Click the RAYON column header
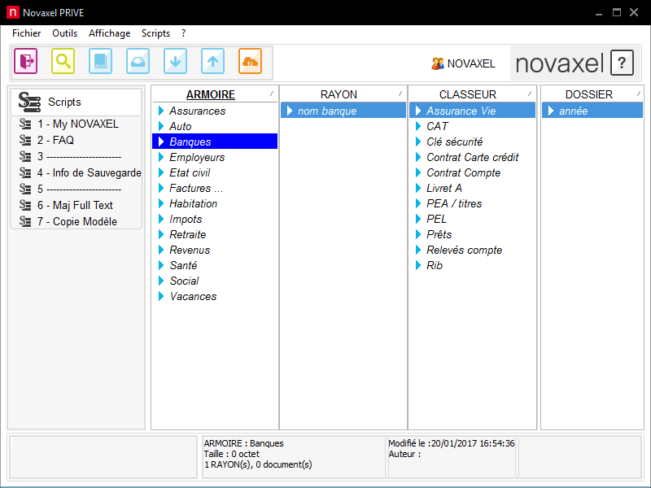The image size is (651, 488). pyautogui.click(x=339, y=94)
